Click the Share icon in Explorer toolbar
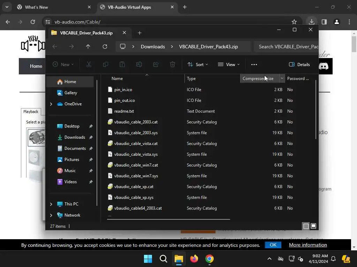 [x=156, y=64]
